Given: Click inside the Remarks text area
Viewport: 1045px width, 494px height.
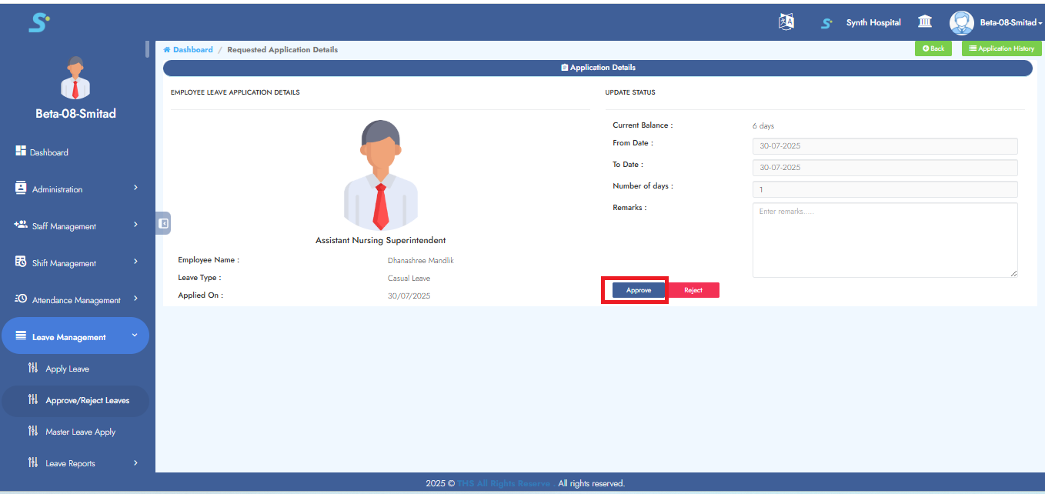Looking at the screenshot, I should tap(885, 240).
